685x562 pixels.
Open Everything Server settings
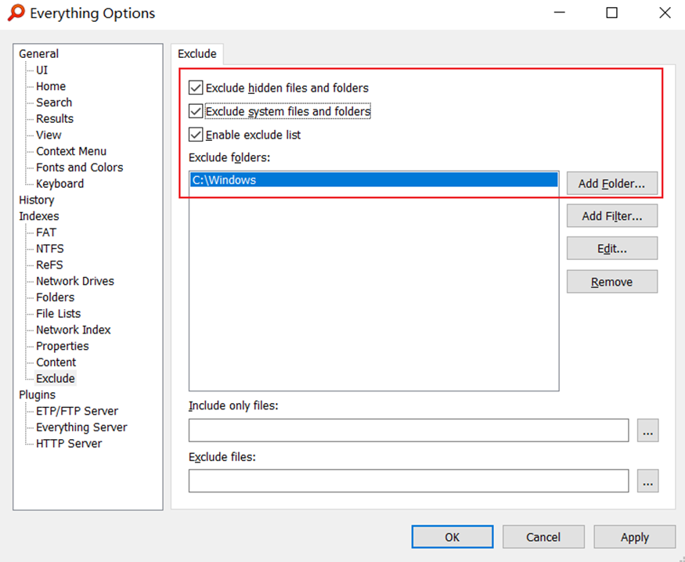point(81,427)
